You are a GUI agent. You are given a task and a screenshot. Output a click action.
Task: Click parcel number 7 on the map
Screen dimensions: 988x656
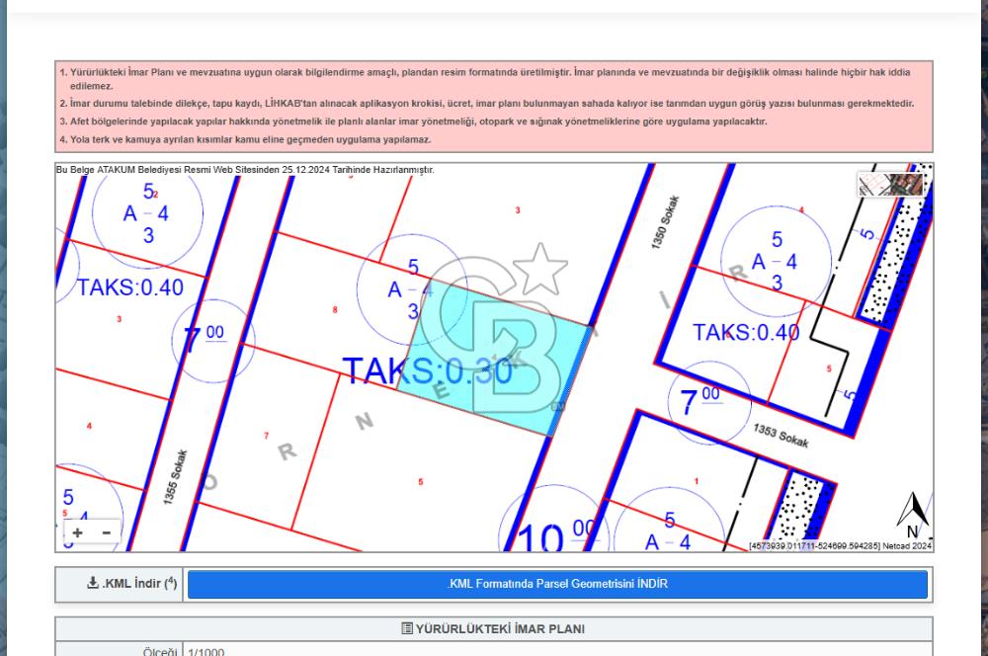click(266, 436)
